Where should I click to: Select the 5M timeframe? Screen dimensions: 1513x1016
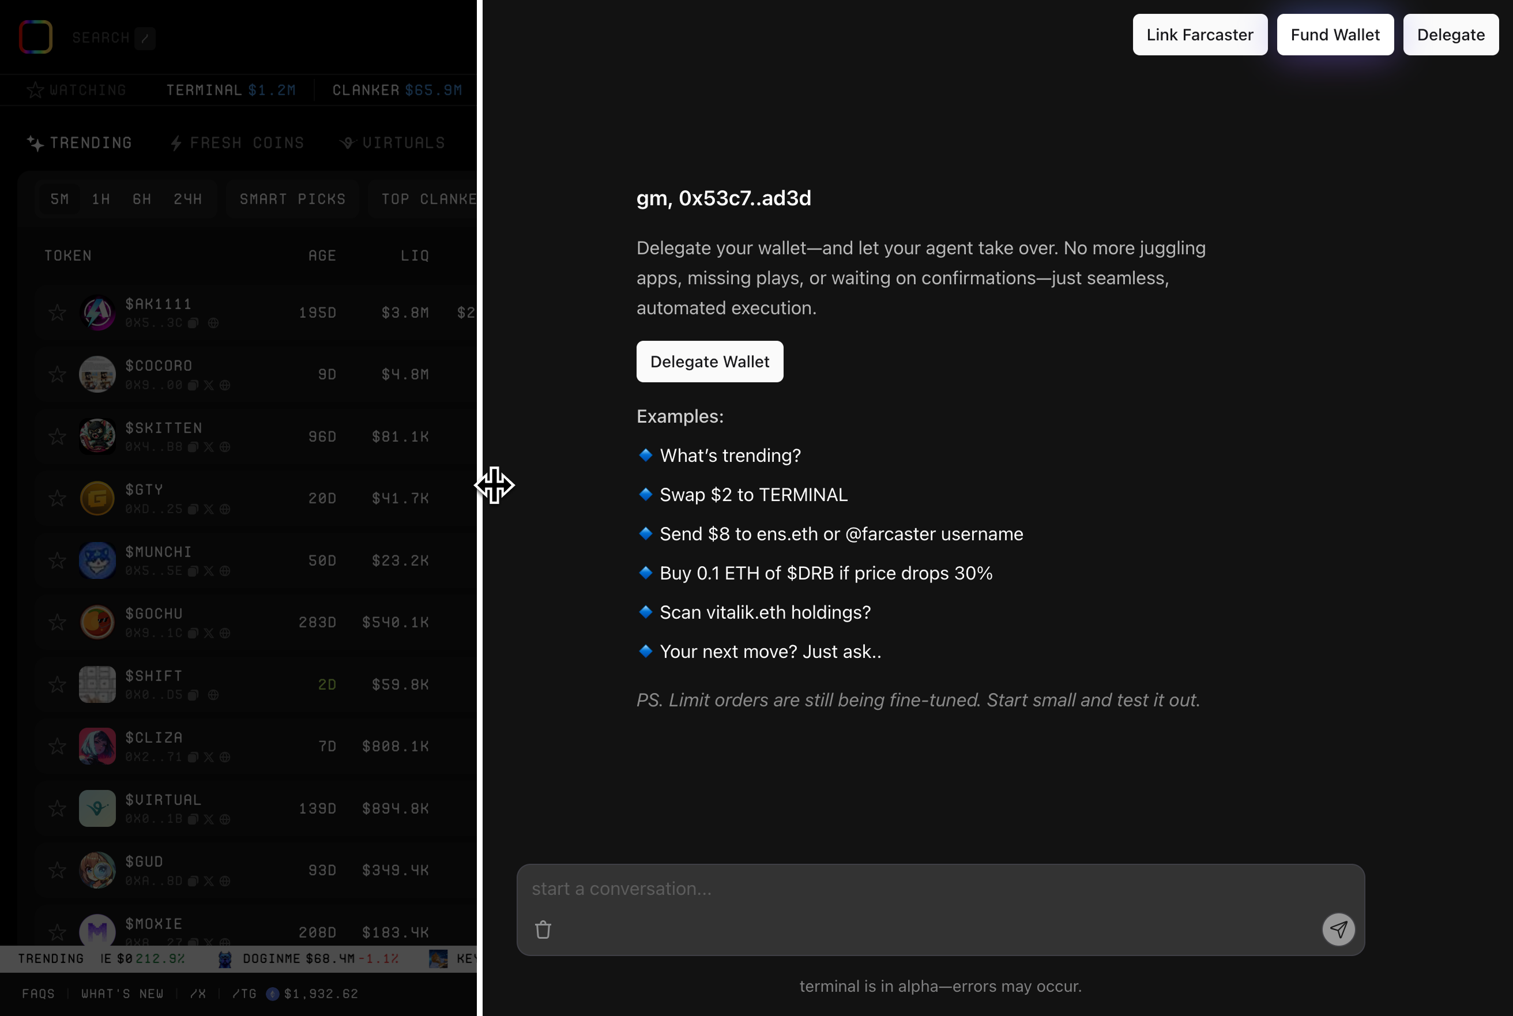pyautogui.click(x=59, y=199)
